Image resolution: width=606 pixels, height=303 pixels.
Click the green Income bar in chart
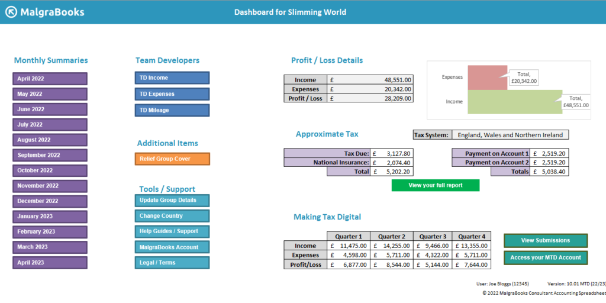[515, 102]
